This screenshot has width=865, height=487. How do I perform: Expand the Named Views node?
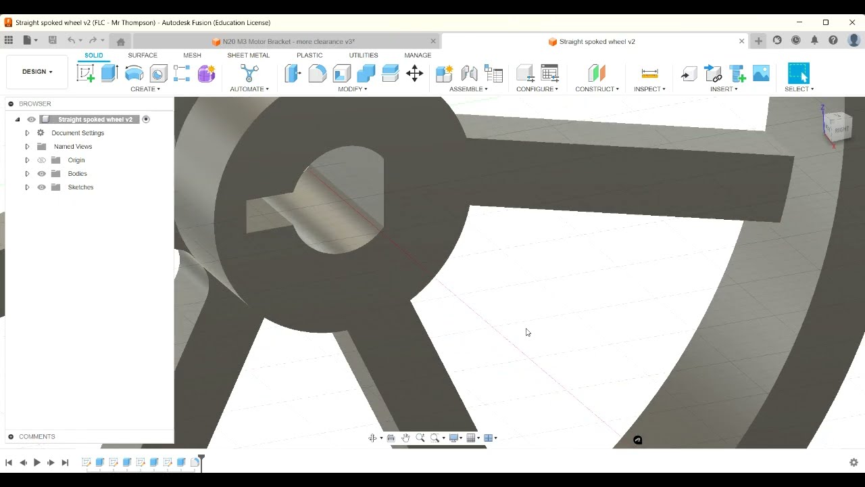coord(27,147)
